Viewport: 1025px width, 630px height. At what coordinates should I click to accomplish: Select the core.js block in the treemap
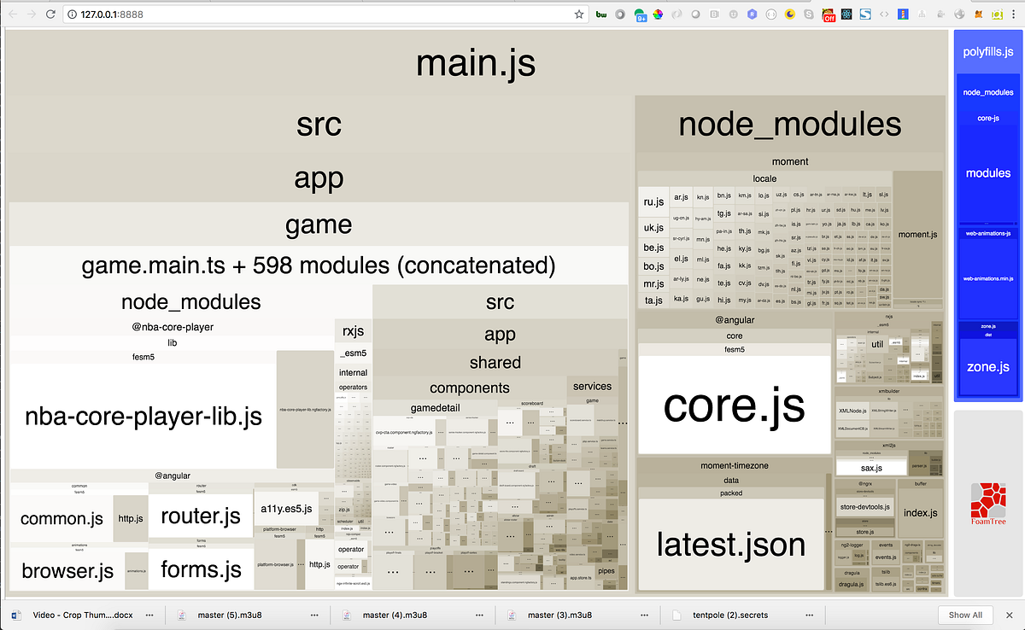tap(733, 408)
